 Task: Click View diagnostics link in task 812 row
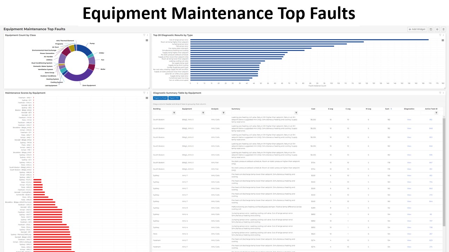click(x=409, y=120)
